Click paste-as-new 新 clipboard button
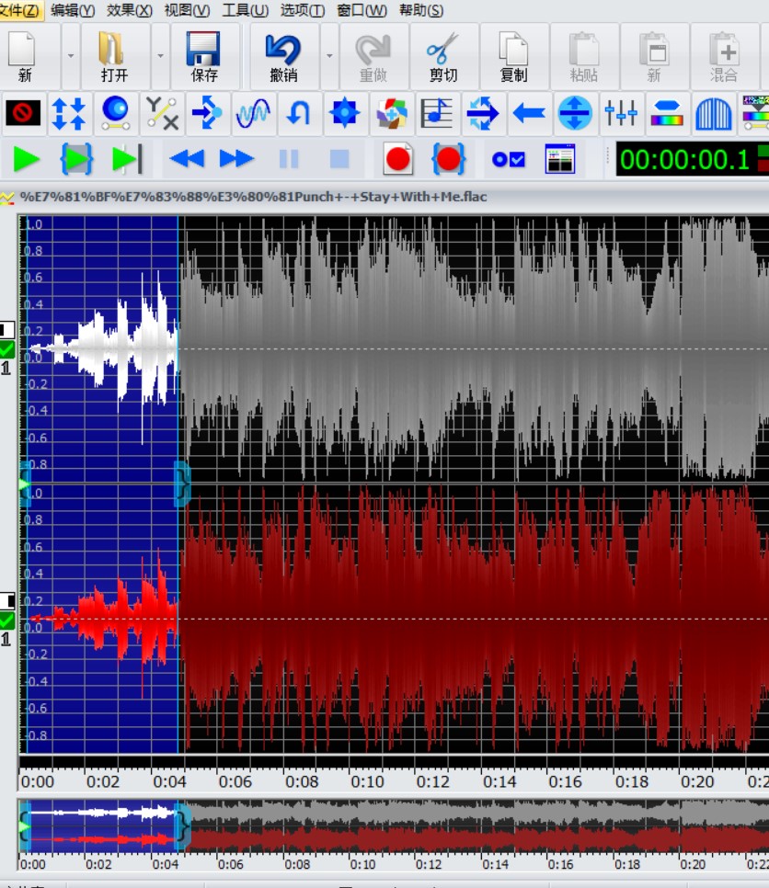 pyautogui.click(x=654, y=57)
